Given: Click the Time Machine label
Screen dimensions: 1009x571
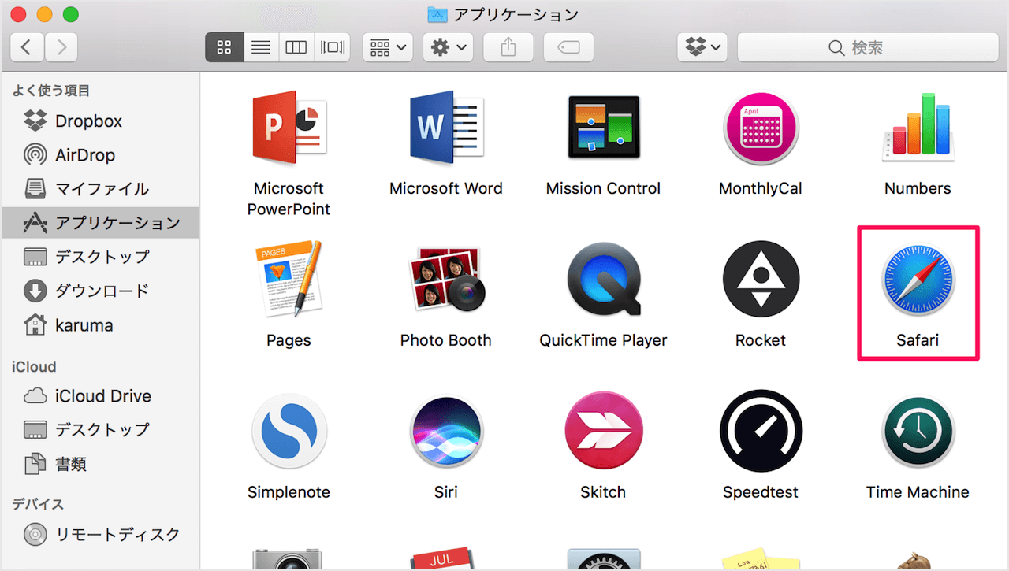Looking at the screenshot, I should click(918, 492).
